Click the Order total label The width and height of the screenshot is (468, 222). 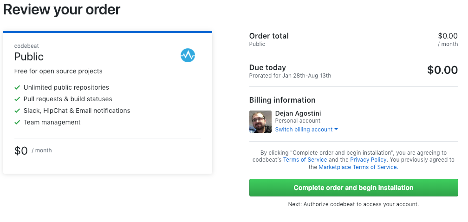[x=269, y=36]
